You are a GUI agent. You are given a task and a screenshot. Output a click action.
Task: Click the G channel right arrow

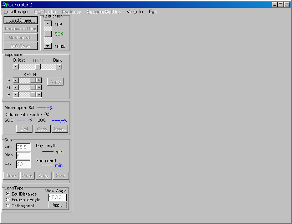(x=39, y=88)
